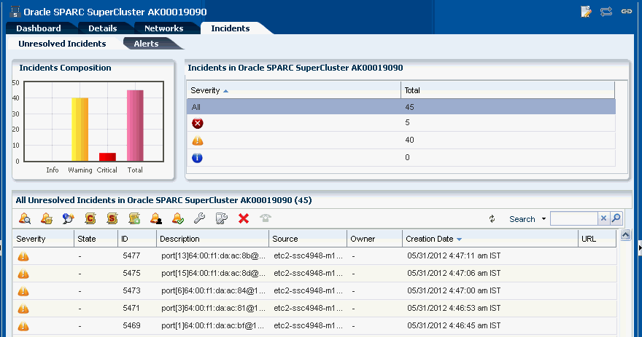642x337 pixels.
Task: Click warning icon of incident 5469
Action: tap(23, 326)
